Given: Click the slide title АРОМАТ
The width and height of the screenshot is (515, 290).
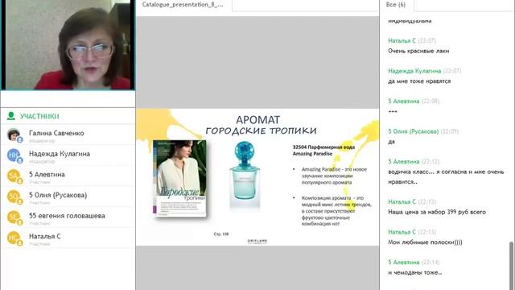Looking at the screenshot, I should pos(257,120).
